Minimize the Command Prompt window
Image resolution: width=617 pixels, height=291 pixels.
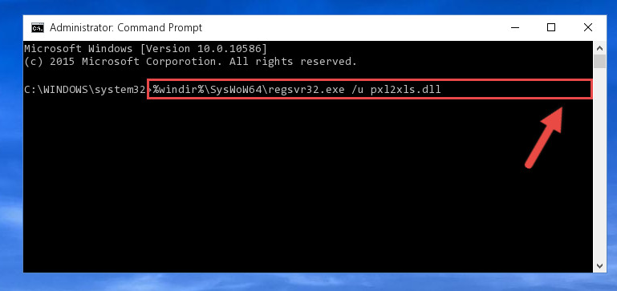(x=514, y=27)
